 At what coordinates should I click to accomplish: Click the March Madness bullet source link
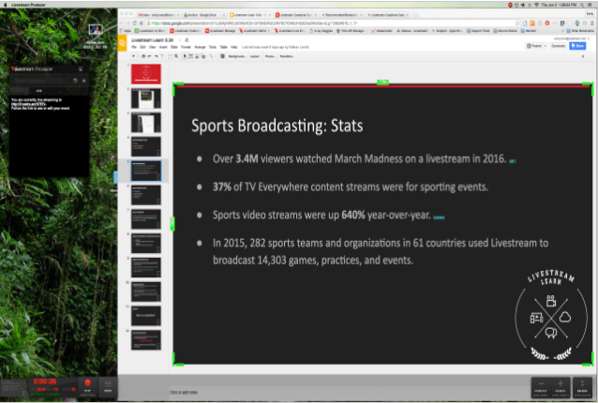coord(512,161)
